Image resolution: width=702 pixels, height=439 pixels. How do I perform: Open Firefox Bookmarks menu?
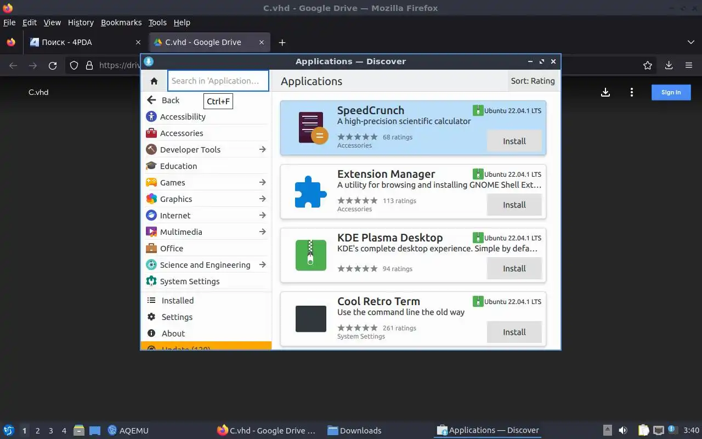(121, 22)
